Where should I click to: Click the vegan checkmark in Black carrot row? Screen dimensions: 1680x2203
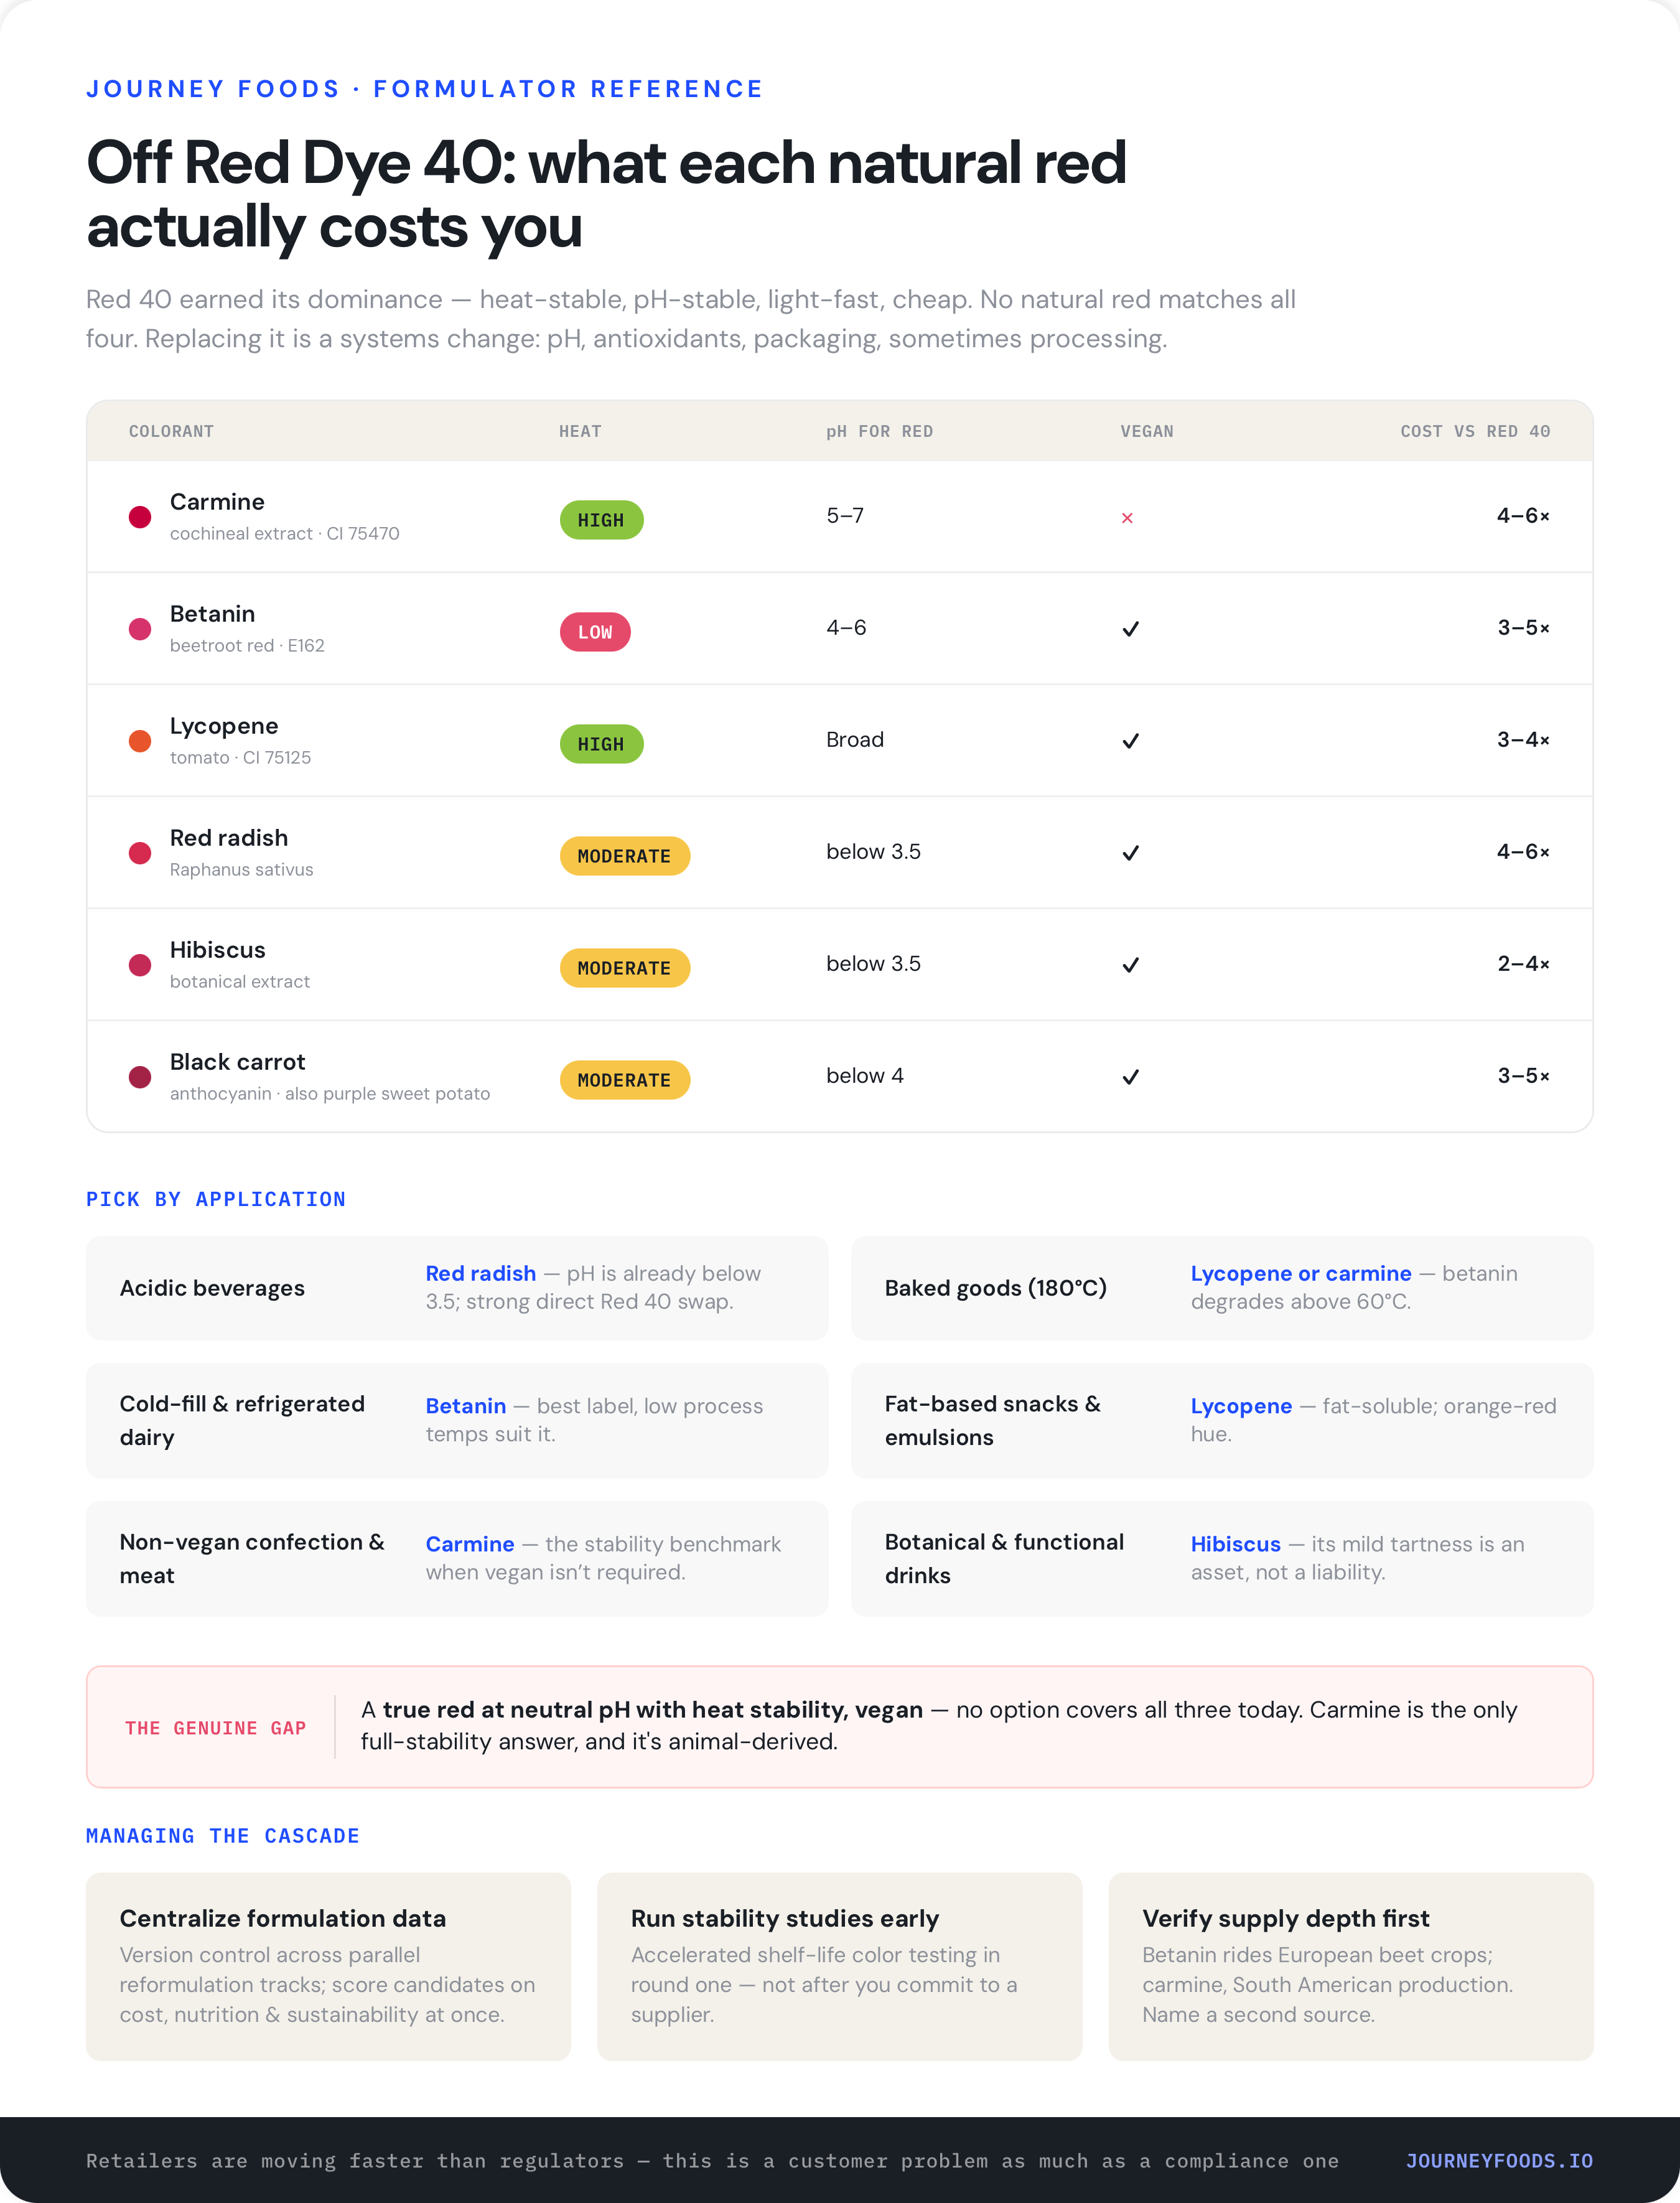click(x=1130, y=1077)
